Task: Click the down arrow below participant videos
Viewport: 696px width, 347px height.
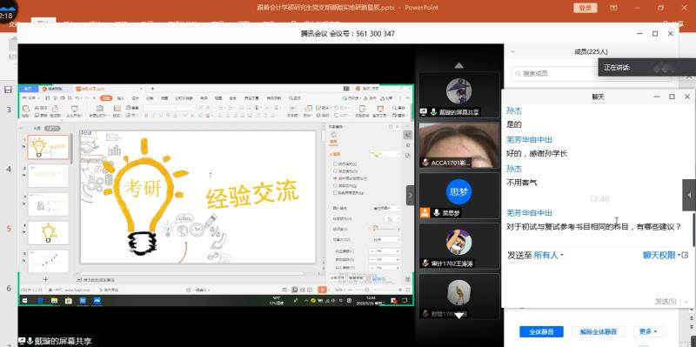Action: (459, 316)
